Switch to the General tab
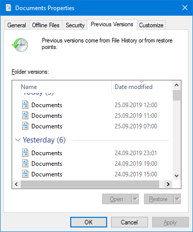The width and height of the screenshot is (193, 232). tap(17, 25)
